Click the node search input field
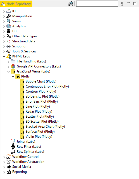139x179 pixels. pyautogui.click(x=97, y=4)
